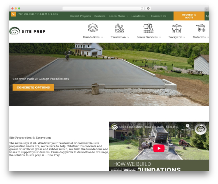Click the Backyard patio umbrella icon
This screenshot has height=184, width=218.
pyautogui.click(x=177, y=28)
